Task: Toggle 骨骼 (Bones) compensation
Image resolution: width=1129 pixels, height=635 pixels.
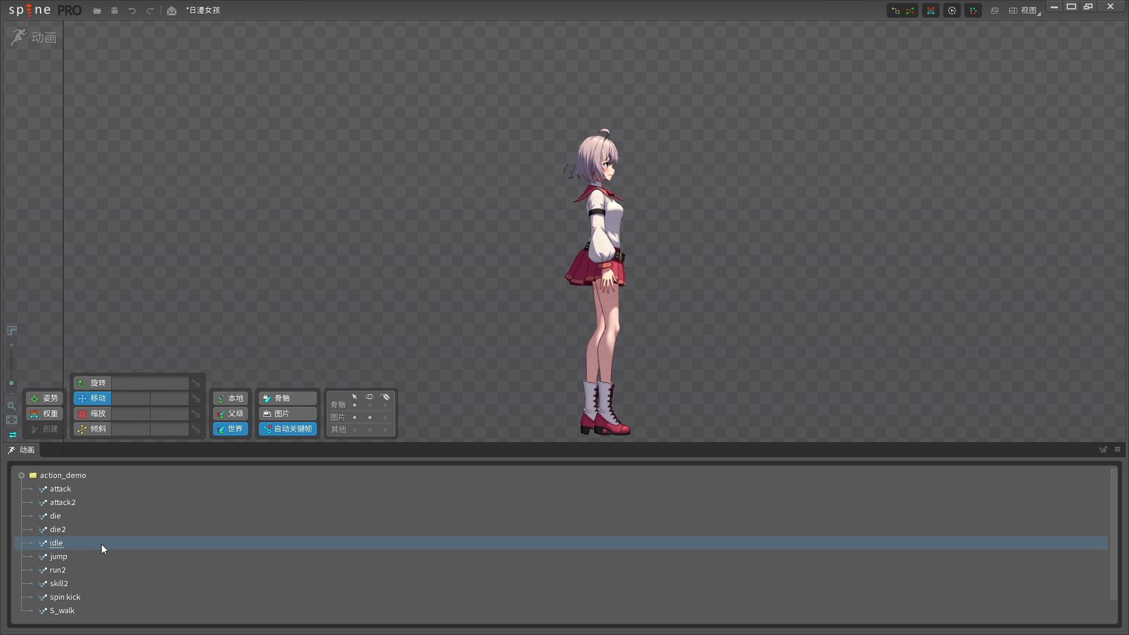Action: point(288,398)
